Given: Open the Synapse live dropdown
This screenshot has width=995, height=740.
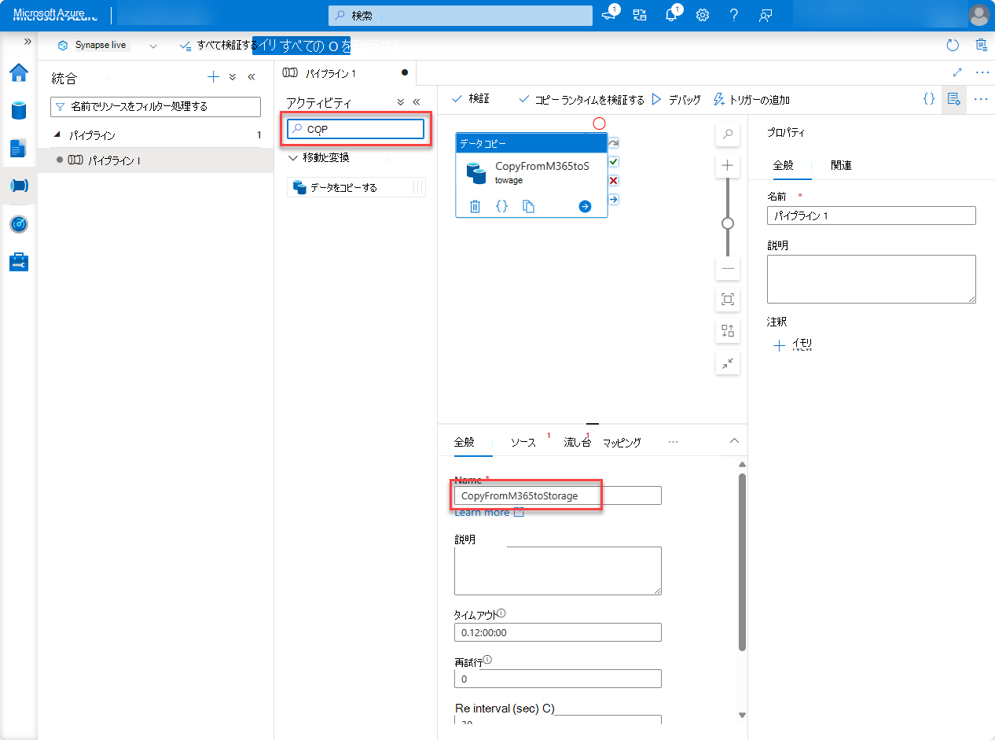Looking at the screenshot, I should coord(154,45).
